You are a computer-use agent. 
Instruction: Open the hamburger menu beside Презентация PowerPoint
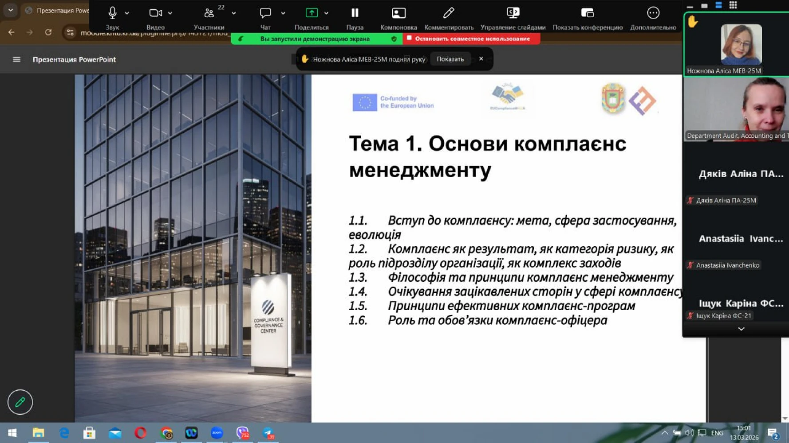(16, 59)
